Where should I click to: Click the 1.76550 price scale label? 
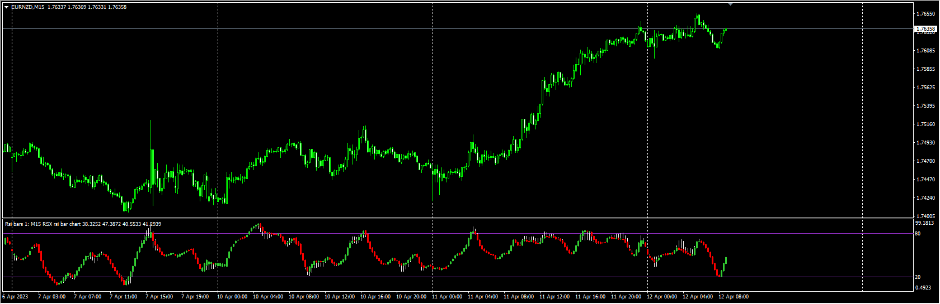point(926,13)
